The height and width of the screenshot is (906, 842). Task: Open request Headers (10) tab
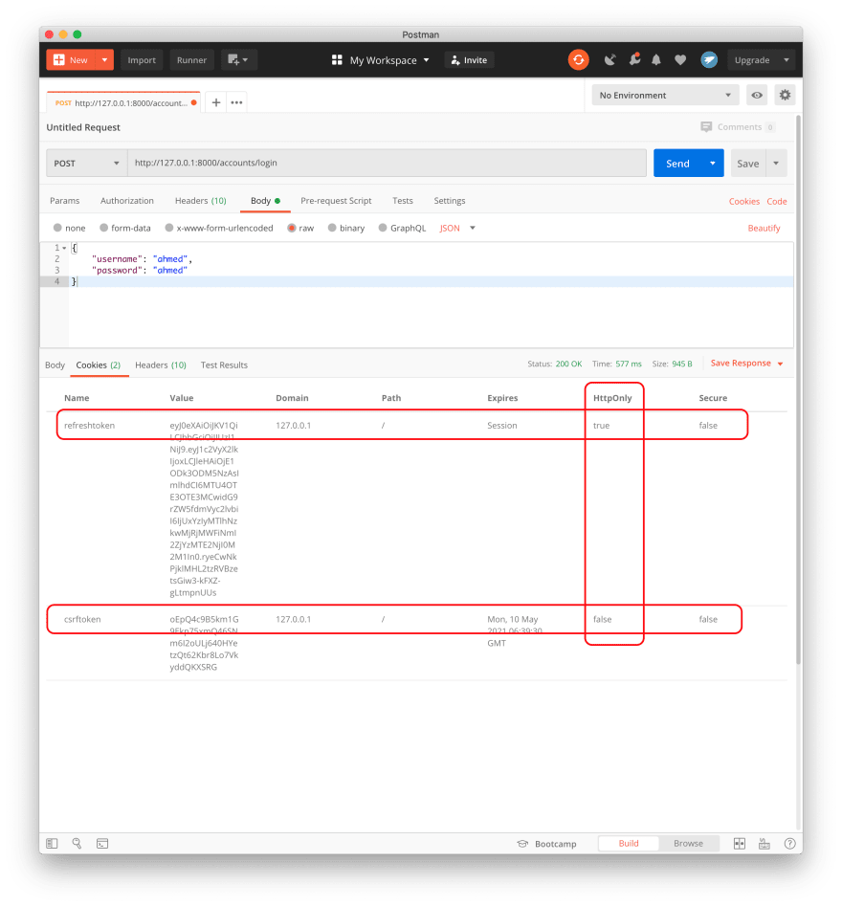pos(201,201)
